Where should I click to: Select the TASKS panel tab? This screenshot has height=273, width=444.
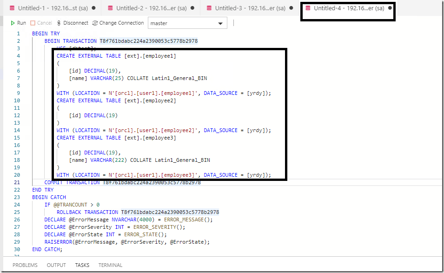click(82, 265)
